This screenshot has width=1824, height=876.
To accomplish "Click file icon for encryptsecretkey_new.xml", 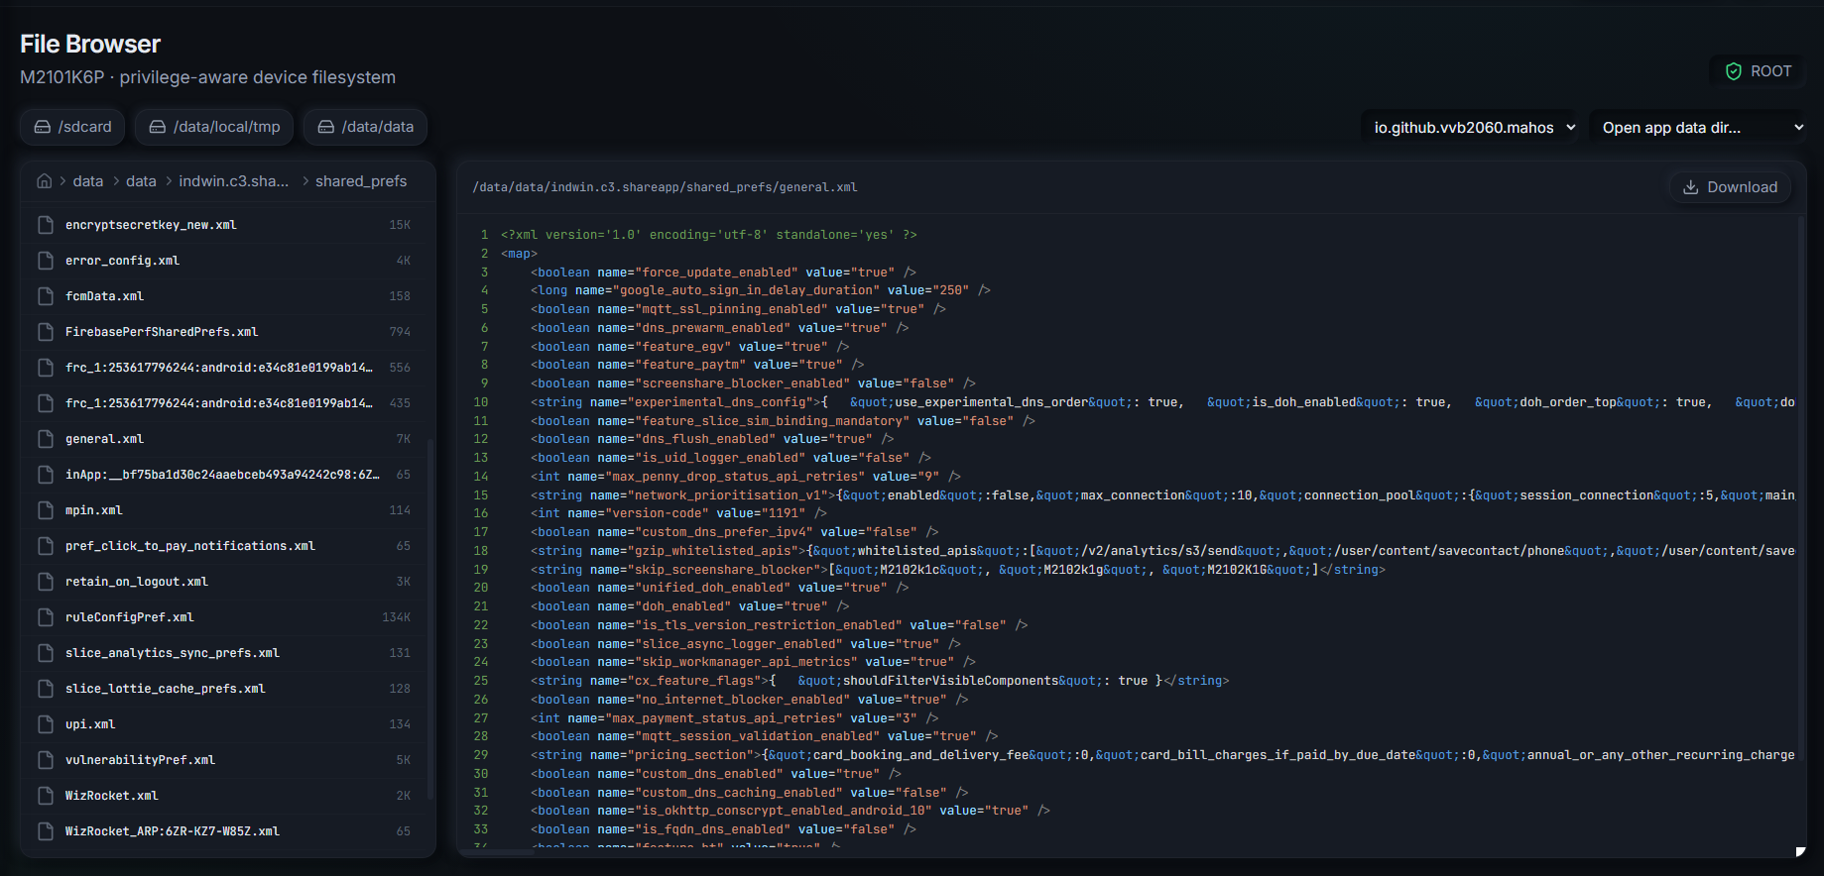I will tap(46, 225).
